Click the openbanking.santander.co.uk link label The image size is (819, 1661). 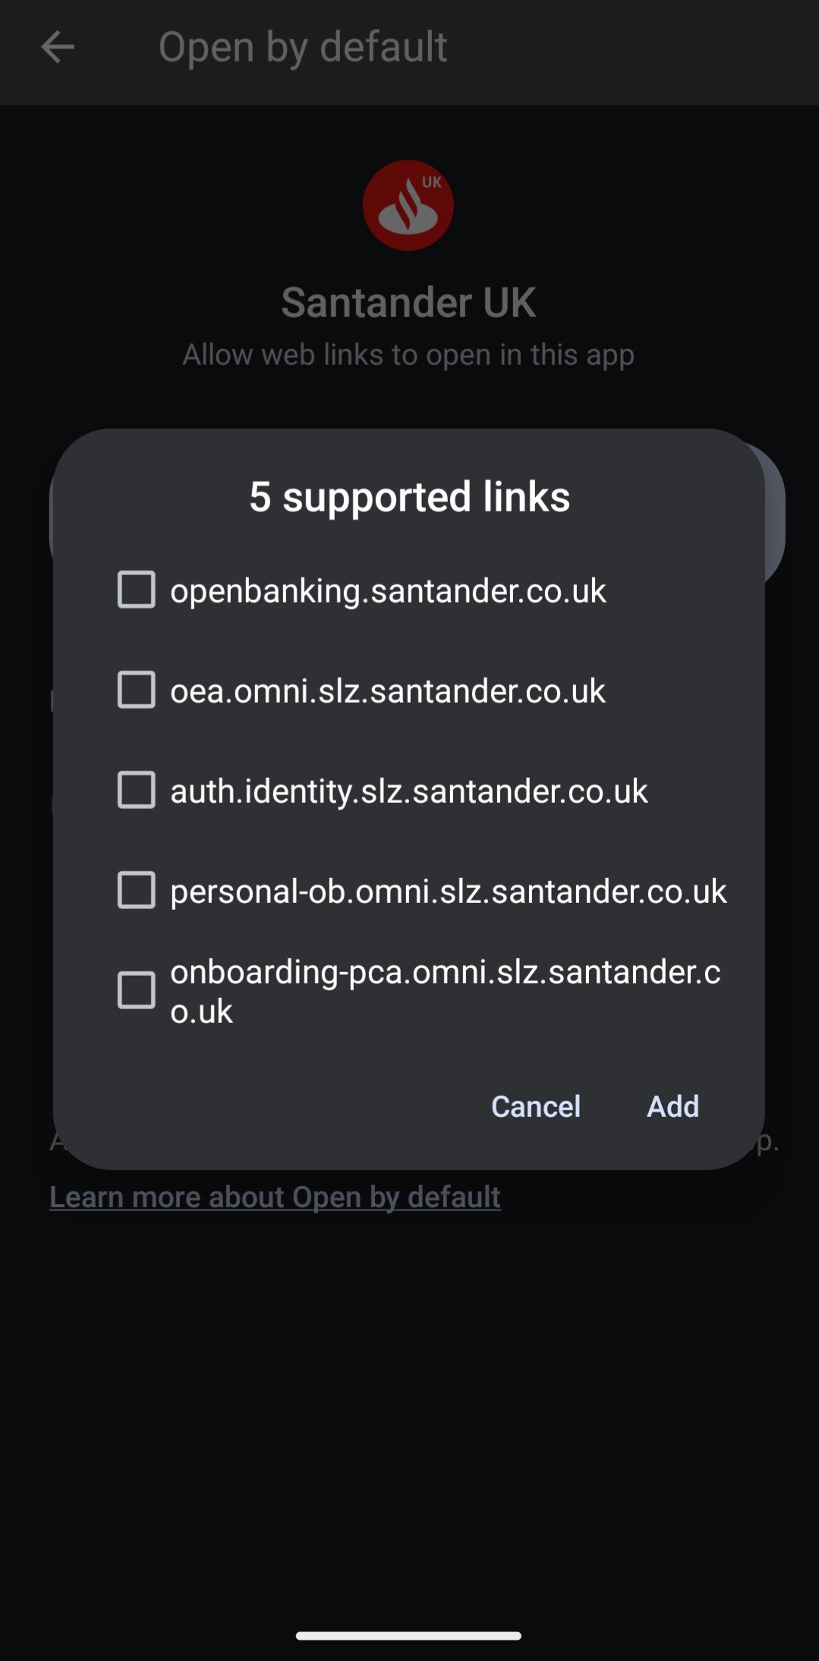pos(388,591)
